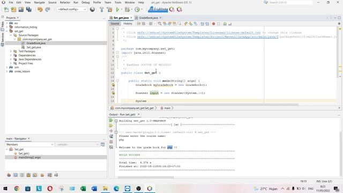Toggle Show Static Members filter in Navigator
Viewport: 343px width, 193px height.
[x=22, y=175]
